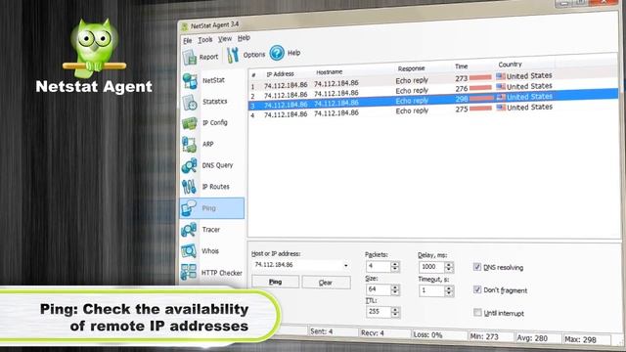
Task: Select ping result row 1
Action: 433,81
